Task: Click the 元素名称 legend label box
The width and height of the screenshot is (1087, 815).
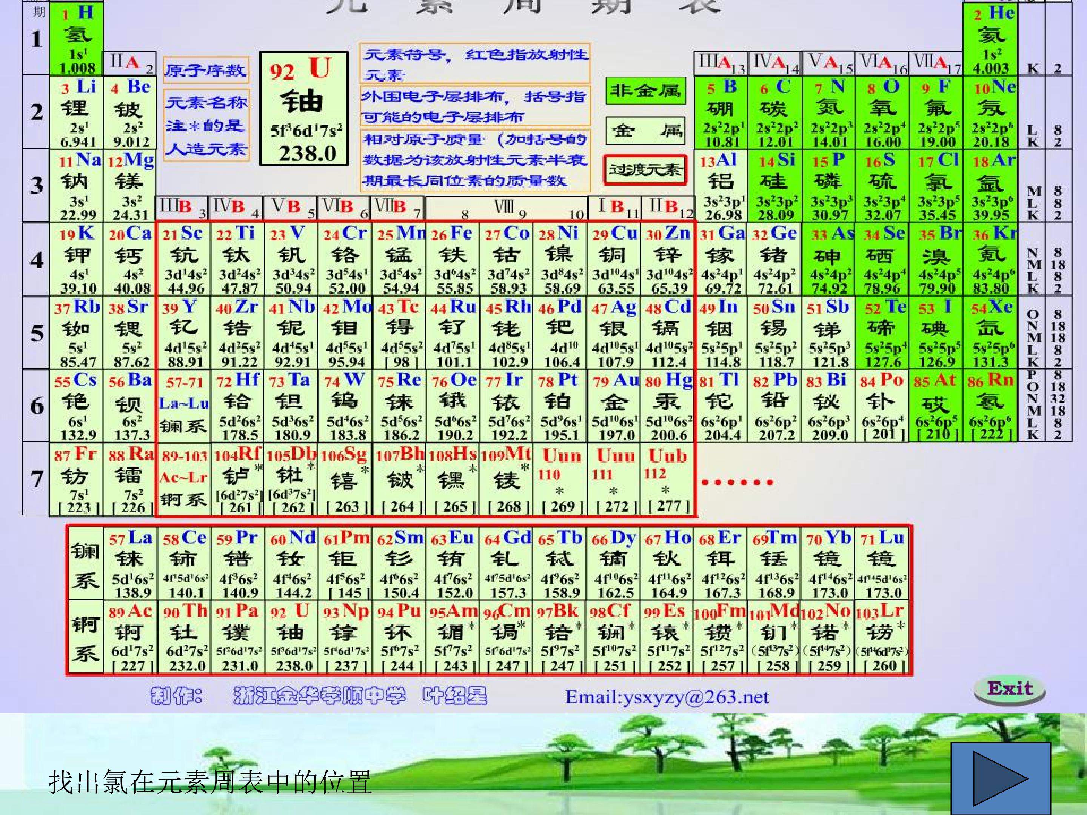Action: pos(206,126)
